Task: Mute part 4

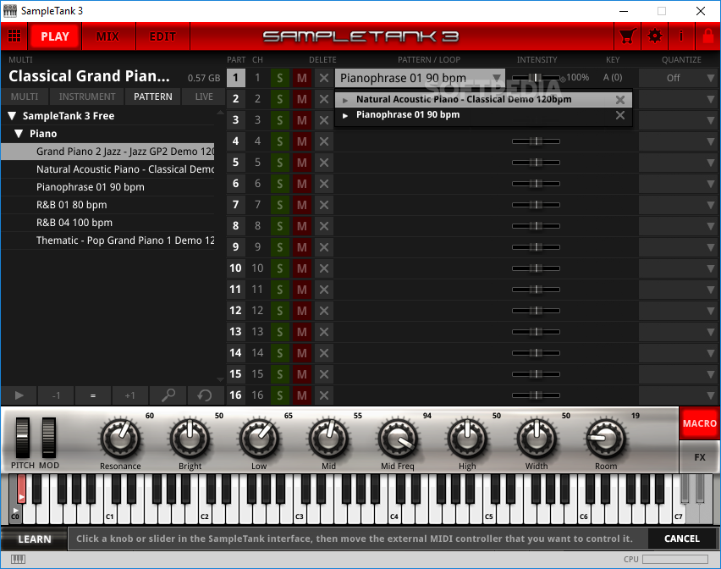Action: point(301,141)
